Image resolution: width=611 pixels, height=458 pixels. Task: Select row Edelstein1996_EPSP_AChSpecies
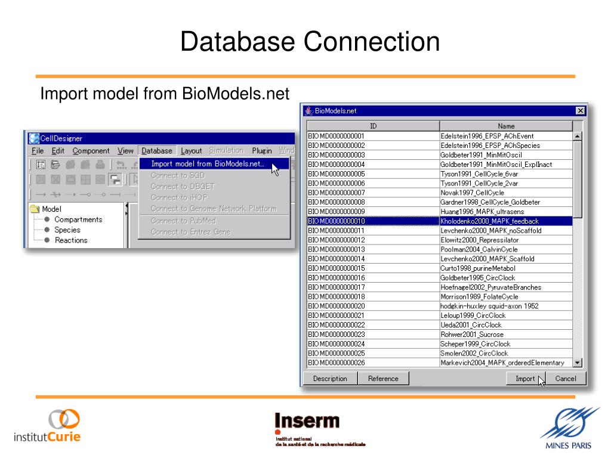[x=440, y=146]
